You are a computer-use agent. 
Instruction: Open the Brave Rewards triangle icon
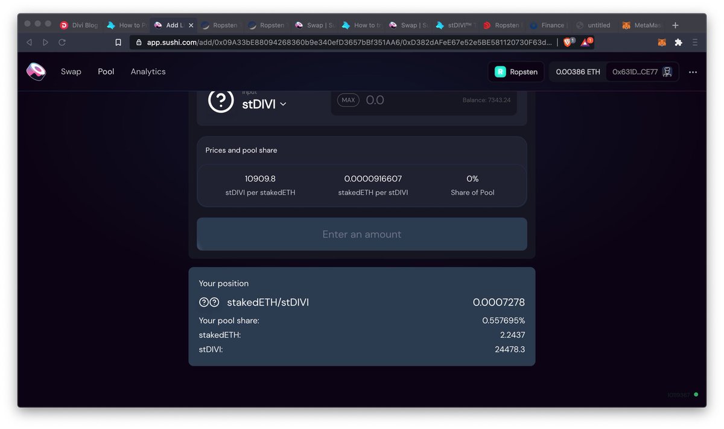(x=586, y=42)
